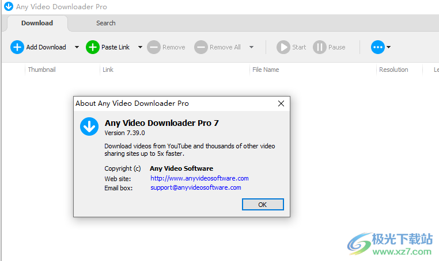
Task: Click the Link column header
Action: click(x=108, y=70)
